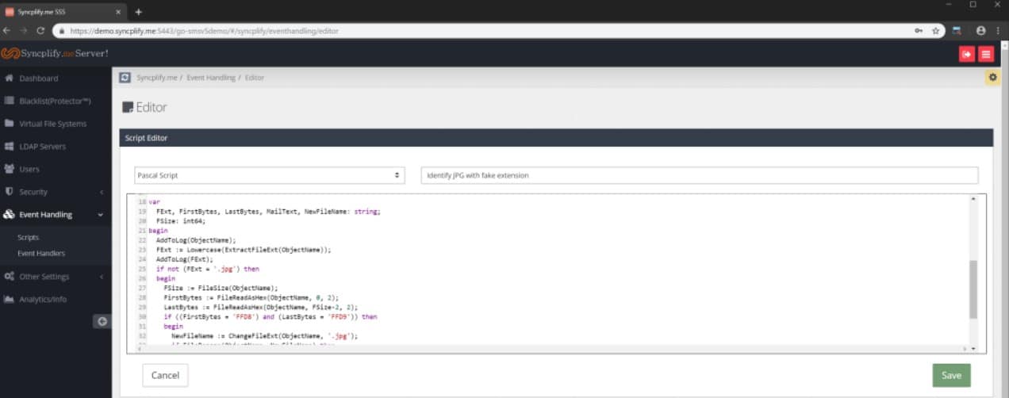Open Chrome's three-dot menu

point(999,30)
